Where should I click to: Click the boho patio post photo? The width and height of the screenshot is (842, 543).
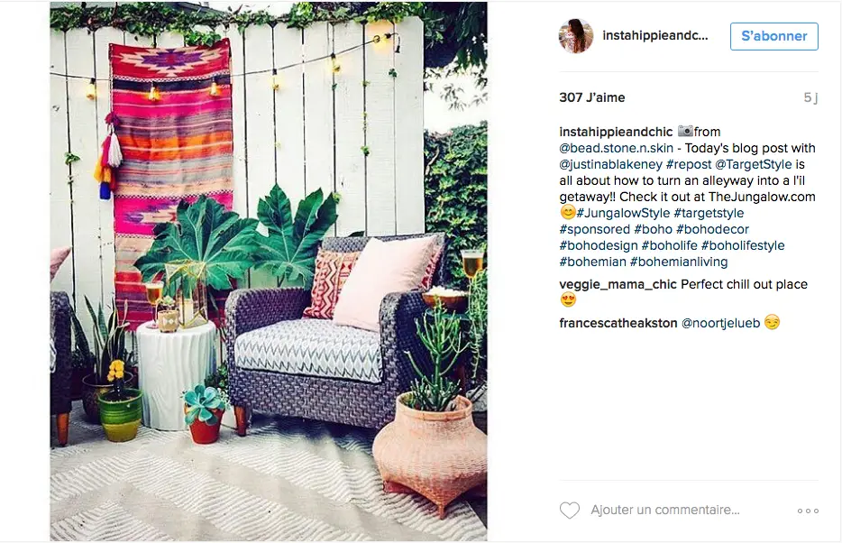(x=269, y=271)
